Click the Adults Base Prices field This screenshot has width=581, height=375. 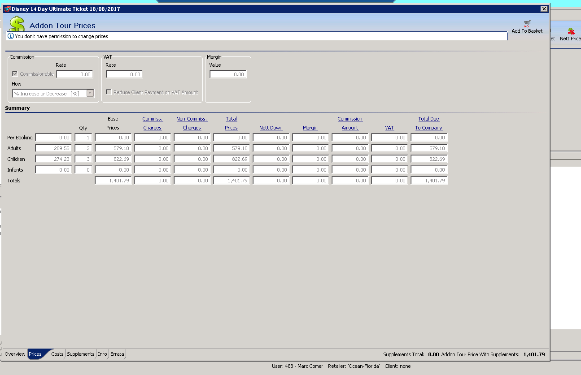click(x=113, y=148)
